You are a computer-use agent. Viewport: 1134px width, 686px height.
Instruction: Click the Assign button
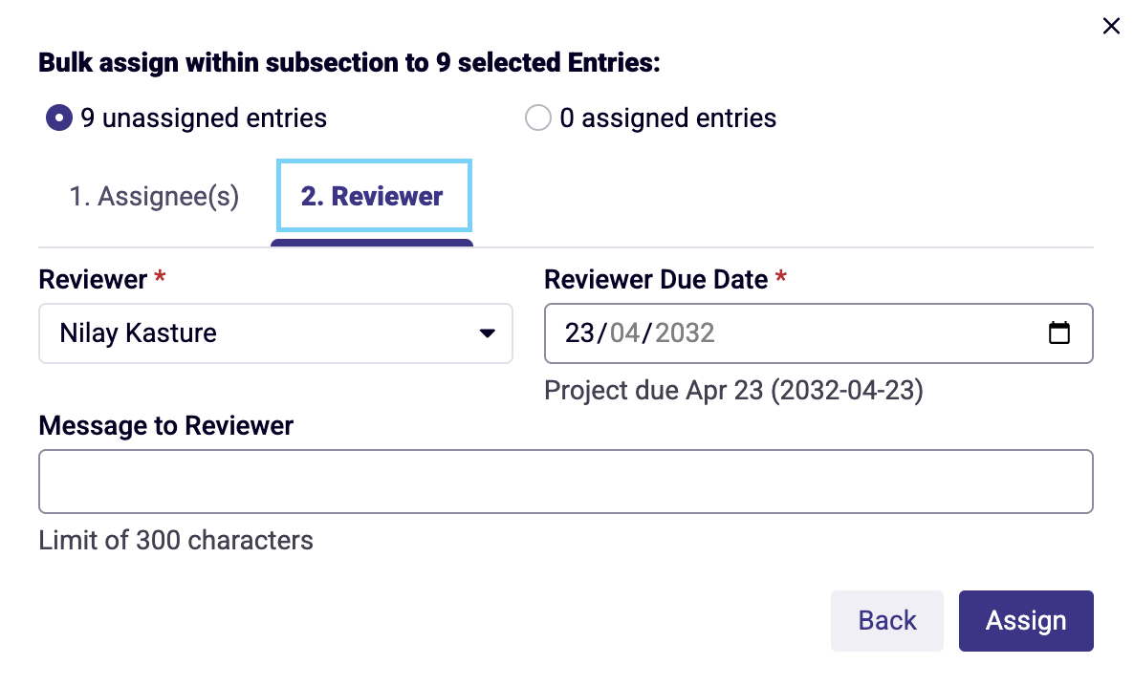click(x=1026, y=620)
